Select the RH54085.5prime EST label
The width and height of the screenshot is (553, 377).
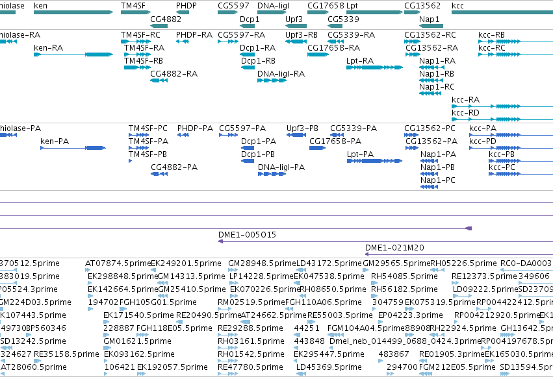(x=404, y=276)
